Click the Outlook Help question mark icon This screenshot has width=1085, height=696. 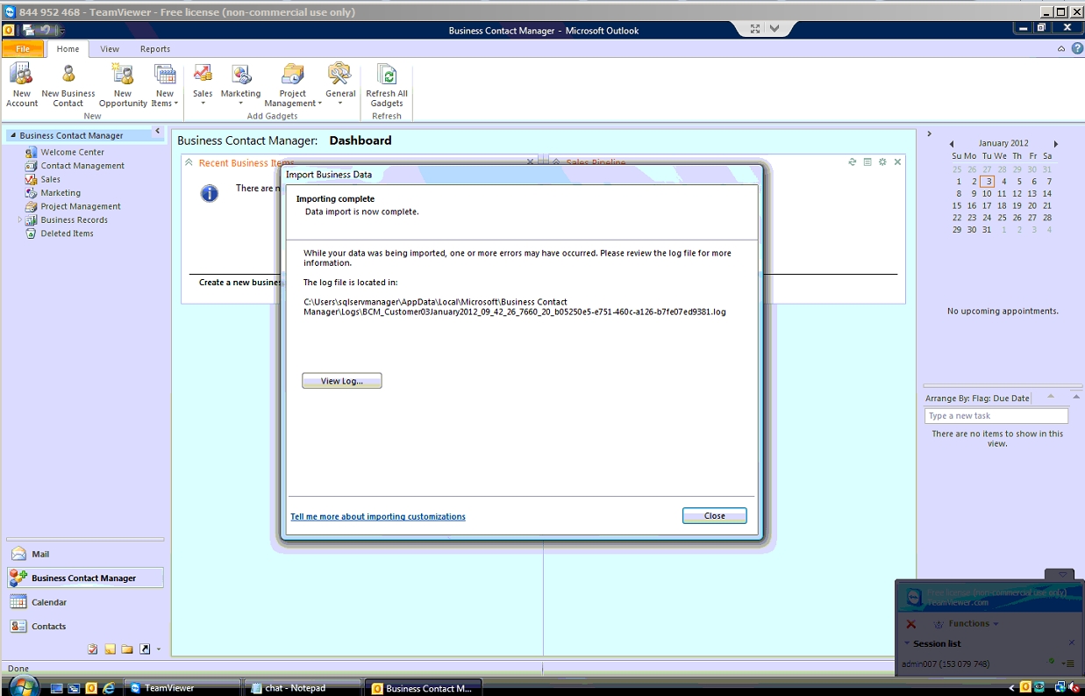1077,49
